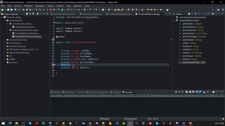Close the StudentWithLombok.java editor tab
Image resolution: width=225 pixels, height=126 pixels.
(x=163, y=14)
